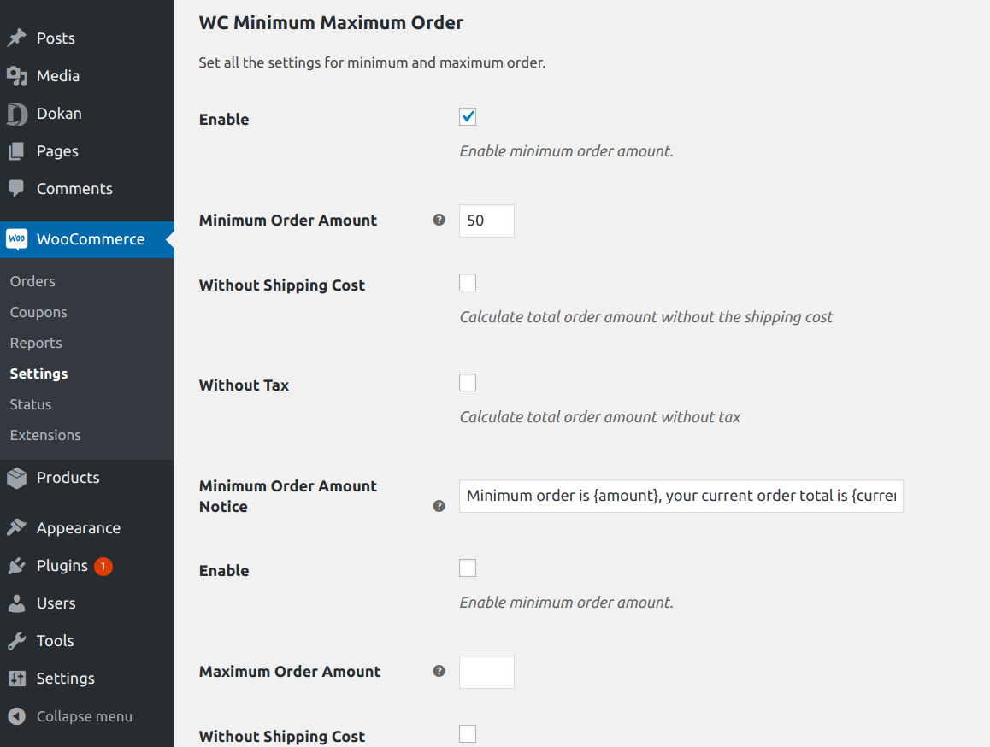Click the Plugins update count badge
Screen dimensions: 990x747
pyautogui.click(x=103, y=567)
